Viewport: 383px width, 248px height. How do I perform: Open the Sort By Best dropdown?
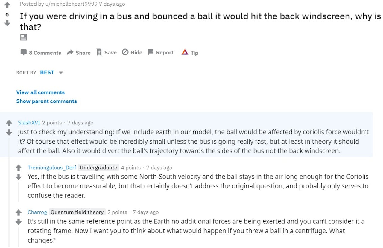point(51,73)
